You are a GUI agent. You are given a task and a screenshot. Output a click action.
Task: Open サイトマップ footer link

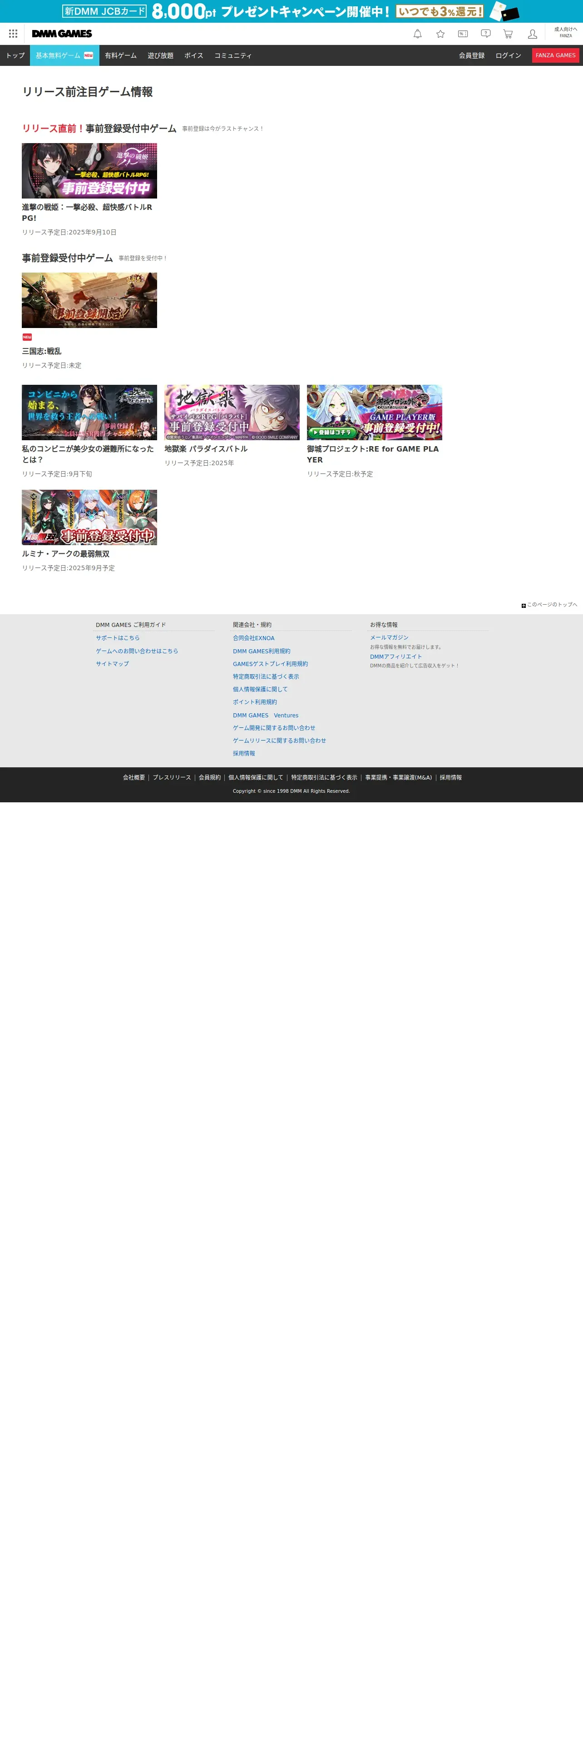coord(112,664)
